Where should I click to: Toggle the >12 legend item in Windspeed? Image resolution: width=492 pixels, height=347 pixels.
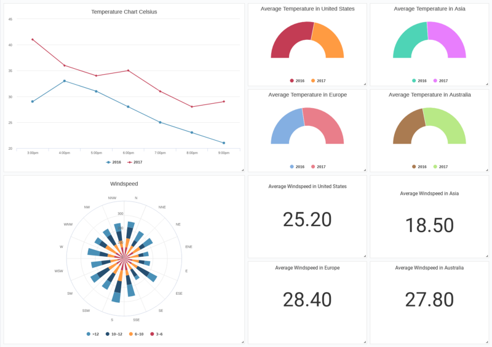[93, 334]
